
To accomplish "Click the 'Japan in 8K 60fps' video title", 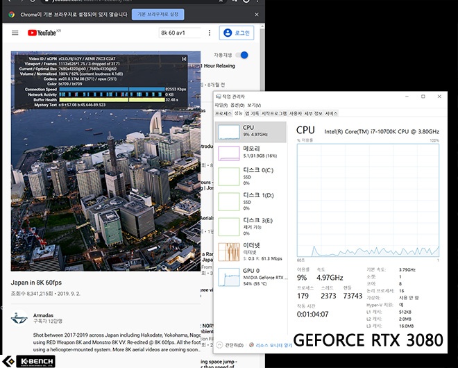I will pos(36,283).
